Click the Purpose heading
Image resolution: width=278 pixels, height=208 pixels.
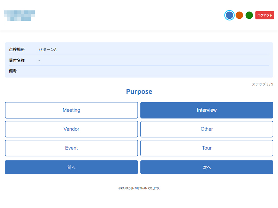pyautogui.click(x=139, y=92)
